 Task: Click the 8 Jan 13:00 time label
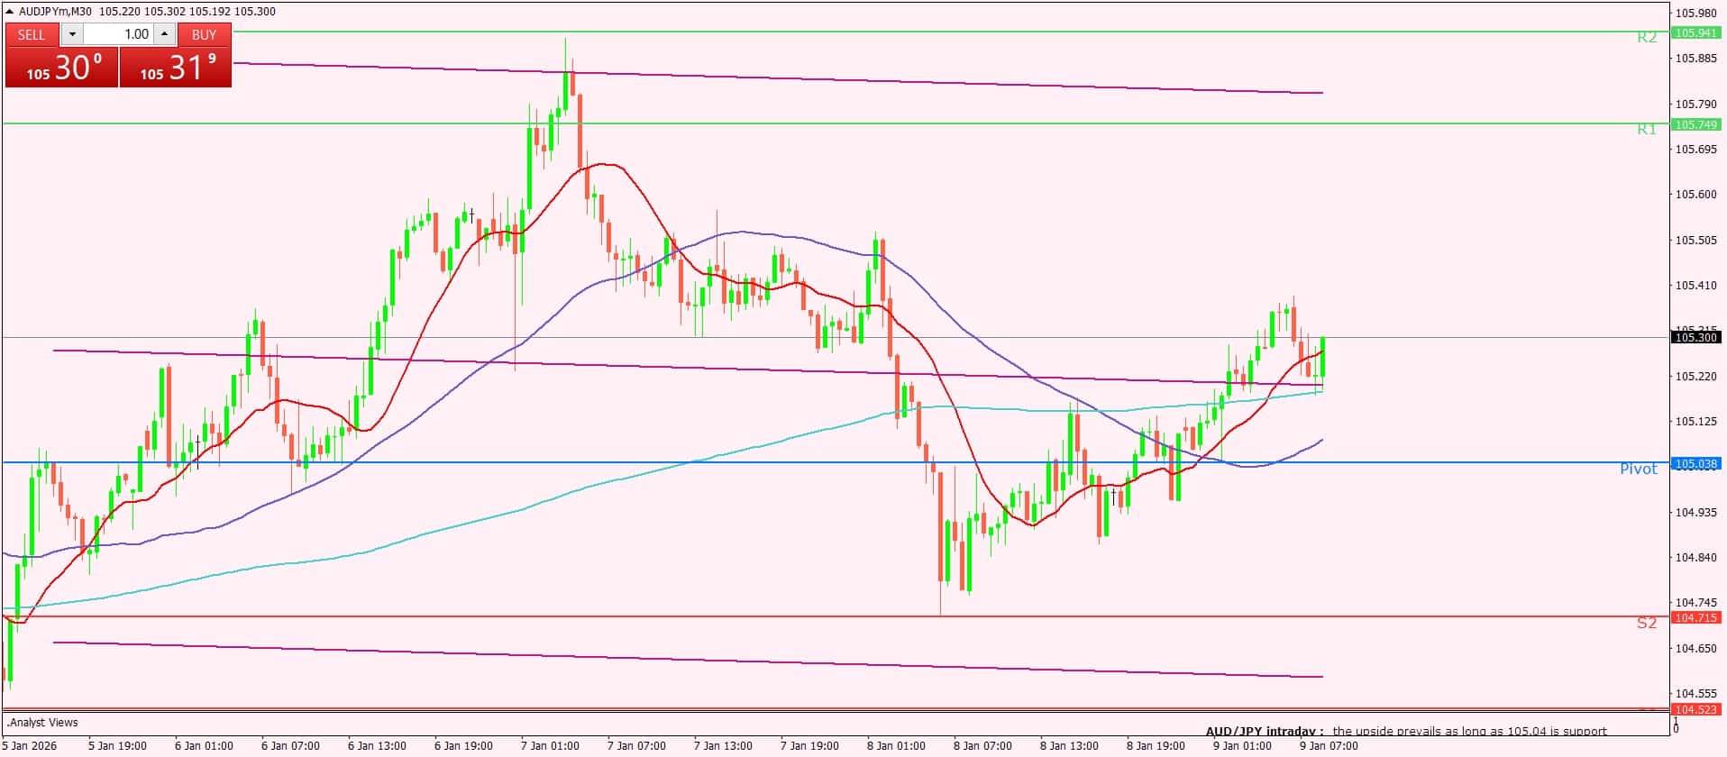(1069, 746)
